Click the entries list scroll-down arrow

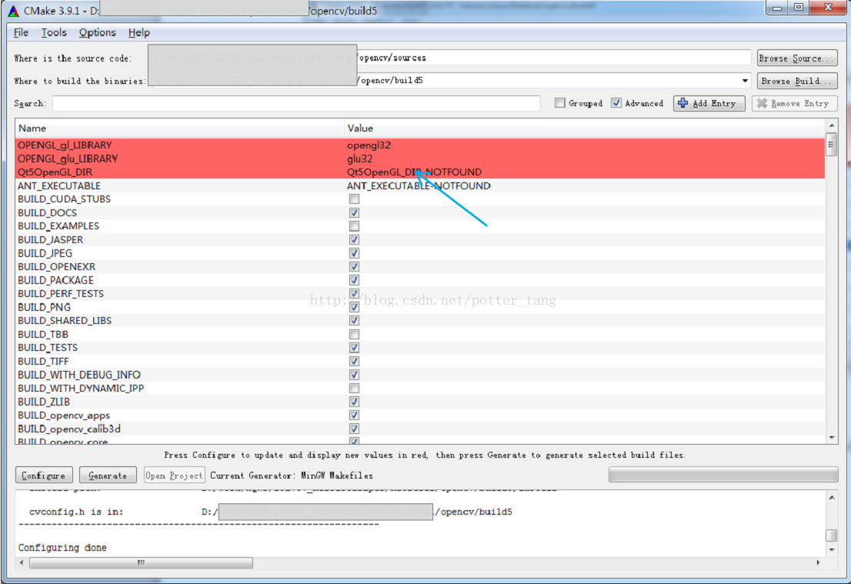pyautogui.click(x=832, y=438)
